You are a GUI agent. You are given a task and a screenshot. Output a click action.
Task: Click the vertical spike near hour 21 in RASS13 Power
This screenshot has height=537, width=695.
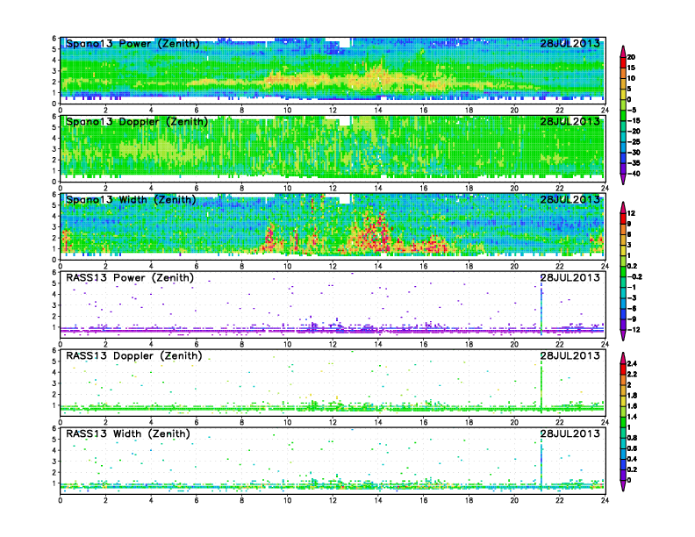point(541,310)
